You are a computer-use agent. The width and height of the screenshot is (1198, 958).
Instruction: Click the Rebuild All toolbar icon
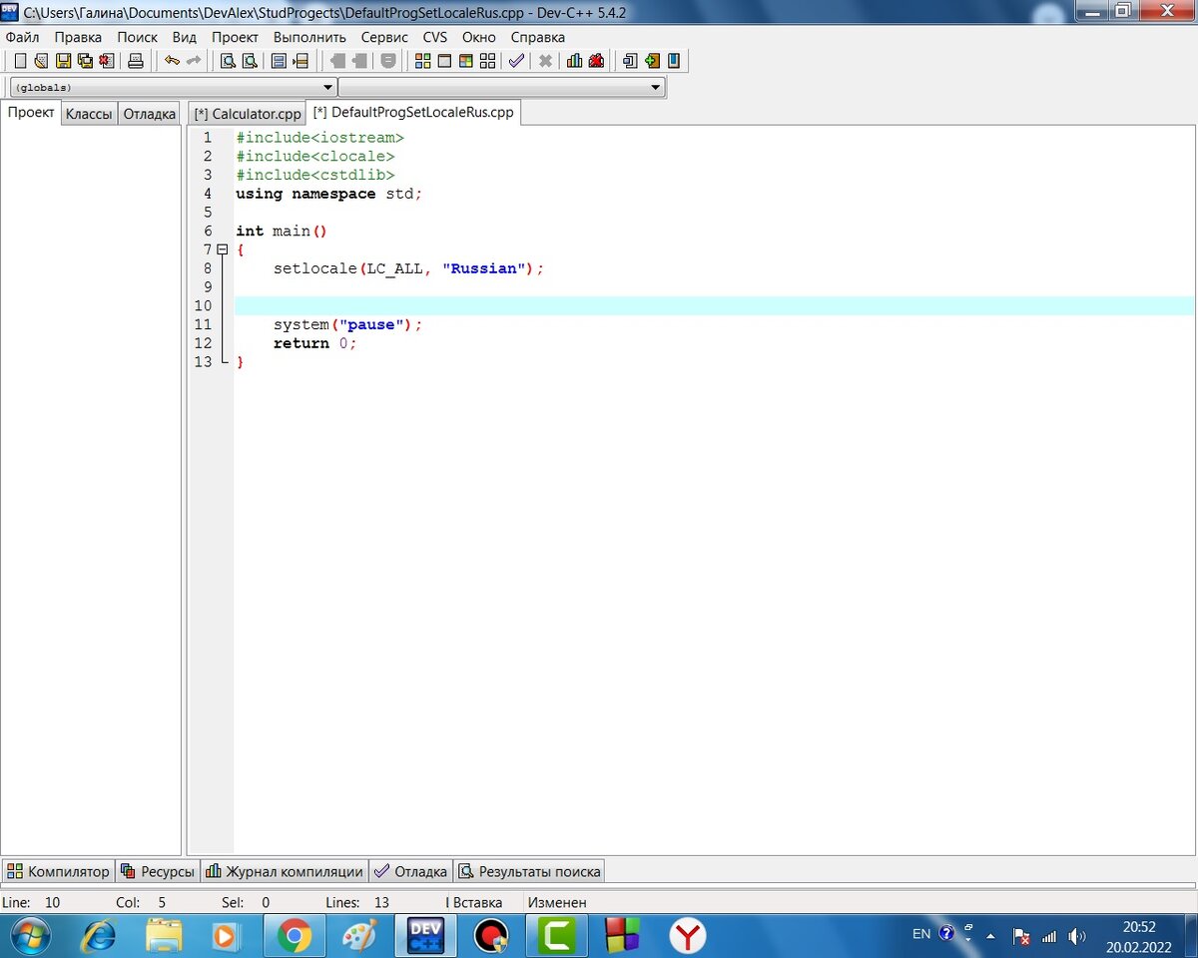[488, 61]
